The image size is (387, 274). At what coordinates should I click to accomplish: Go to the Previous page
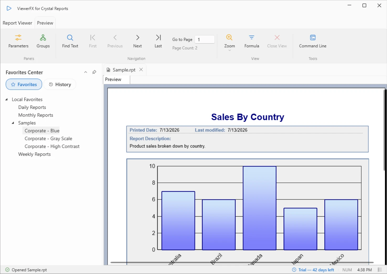click(x=115, y=41)
